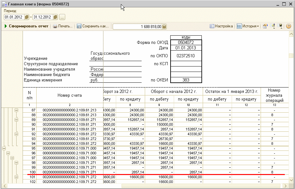Screen dimensions: 295x189
Task: Open calendar picker for end date 31.12.2012
Action: click(55, 17)
